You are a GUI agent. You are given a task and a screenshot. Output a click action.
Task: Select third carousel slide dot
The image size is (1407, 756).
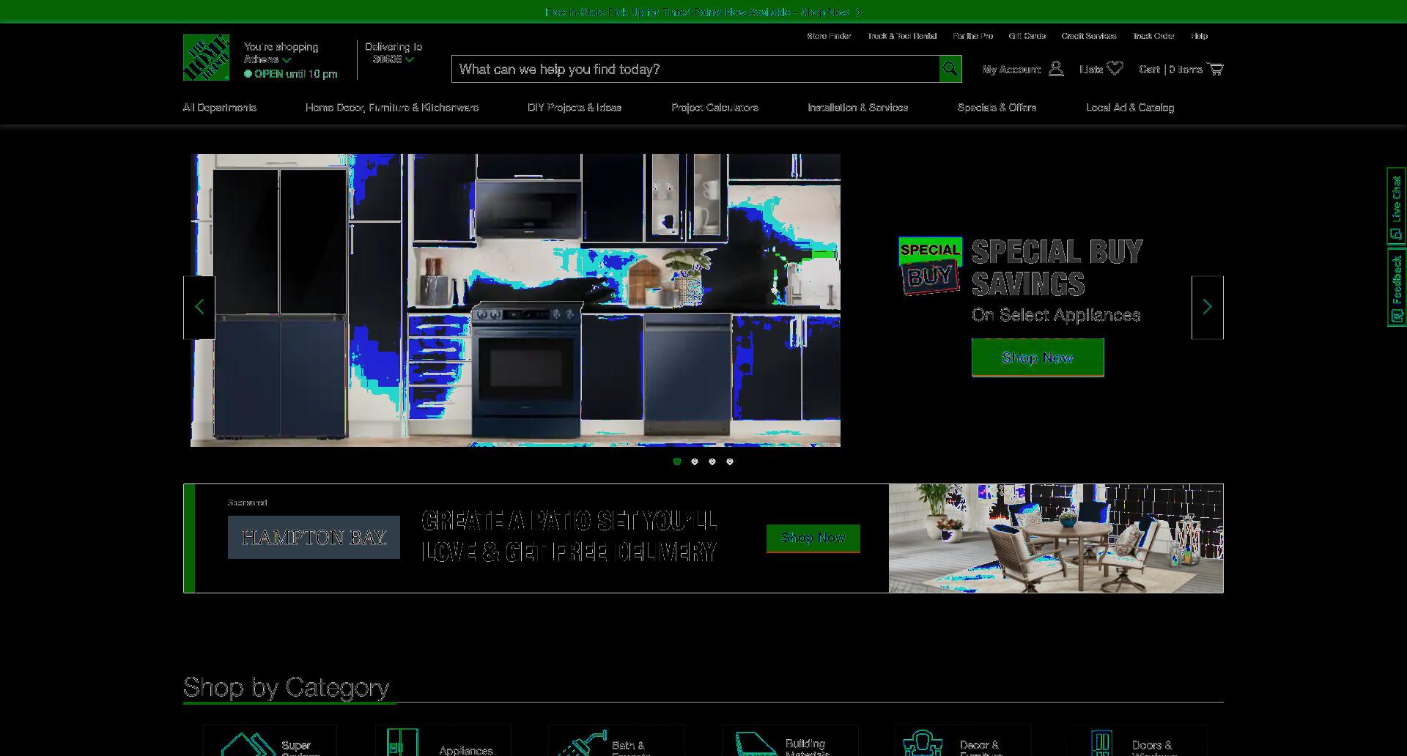[x=712, y=462]
